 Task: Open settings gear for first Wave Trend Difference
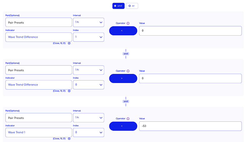(x=69, y=43)
